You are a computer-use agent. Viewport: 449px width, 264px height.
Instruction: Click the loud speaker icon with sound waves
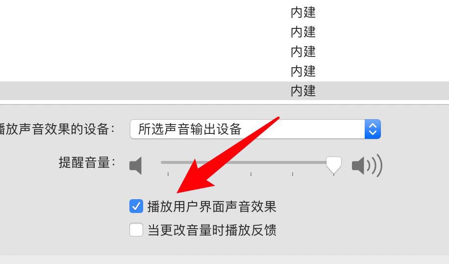(x=367, y=165)
